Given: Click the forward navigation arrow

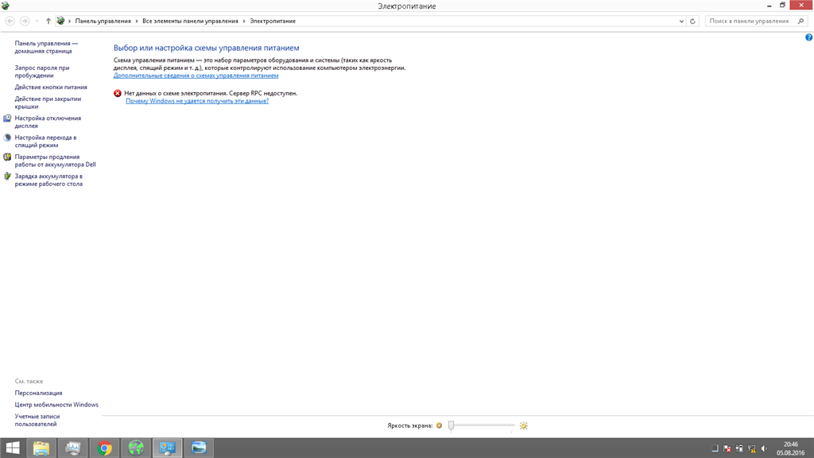Looking at the screenshot, I should tap(25, 21).
